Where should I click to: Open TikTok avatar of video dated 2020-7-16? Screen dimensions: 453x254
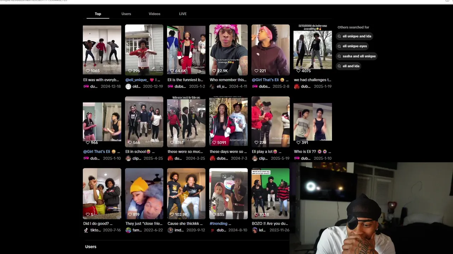[86, 230]
